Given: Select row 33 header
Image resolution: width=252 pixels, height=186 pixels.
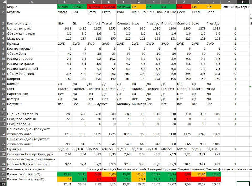Looking at the screenshot, I should 3,184.
